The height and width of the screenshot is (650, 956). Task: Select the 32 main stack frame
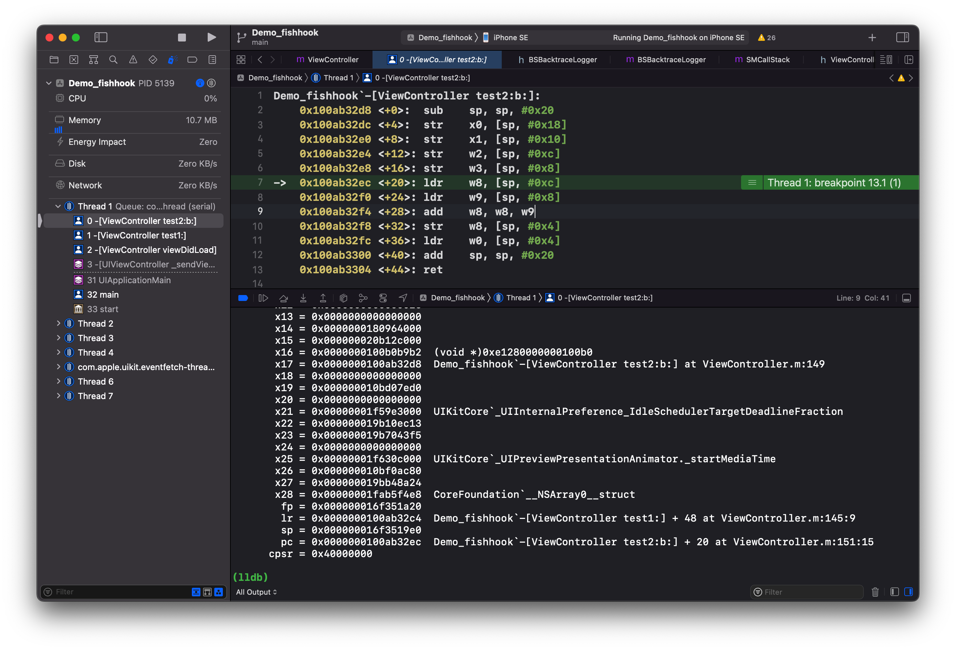point(103,295)
